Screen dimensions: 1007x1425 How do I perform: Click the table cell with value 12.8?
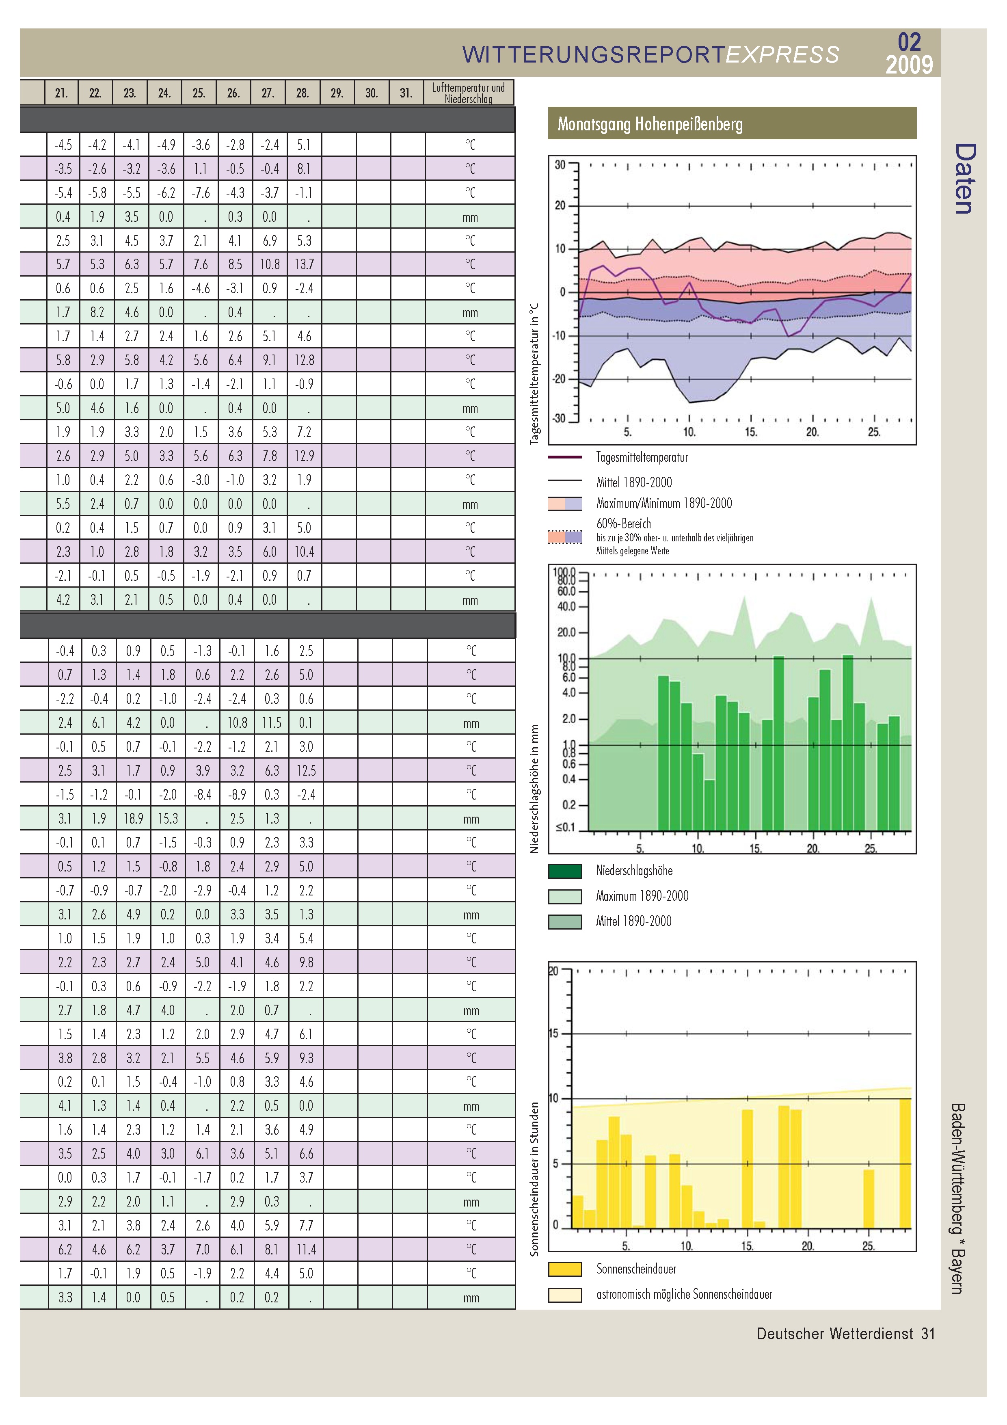click(x=304, y=360)
